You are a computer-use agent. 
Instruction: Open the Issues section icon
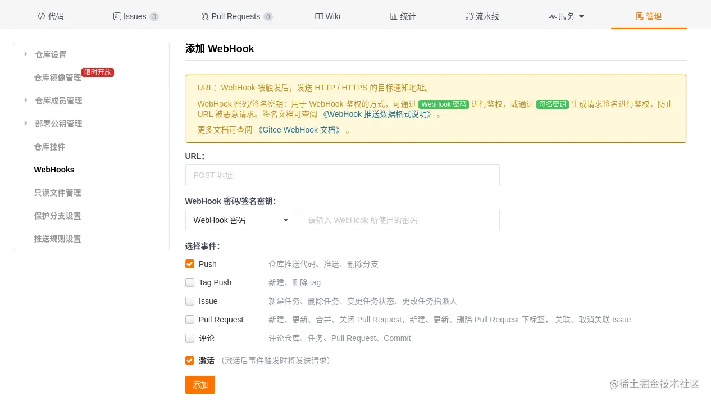pyautogui.click(x=117, y=16)
